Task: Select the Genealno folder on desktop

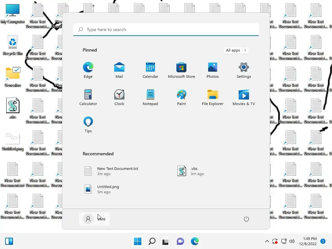Action: tap(13, 77)
